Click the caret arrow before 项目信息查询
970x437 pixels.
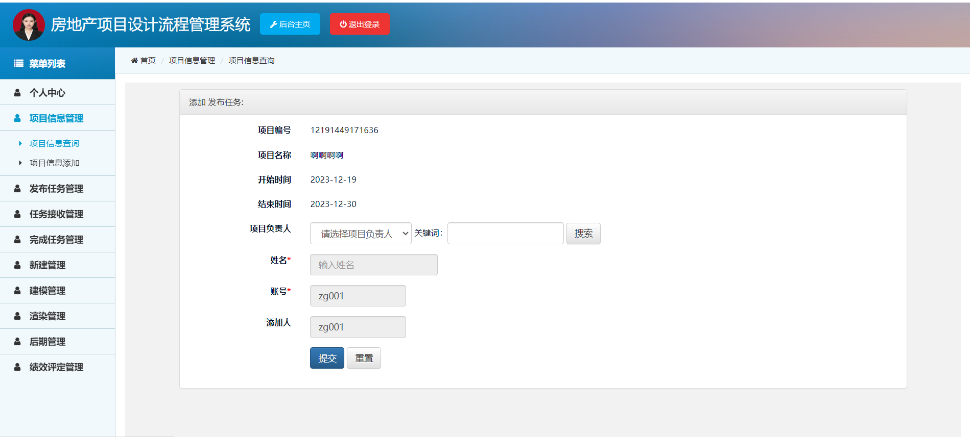pos(20,143)
